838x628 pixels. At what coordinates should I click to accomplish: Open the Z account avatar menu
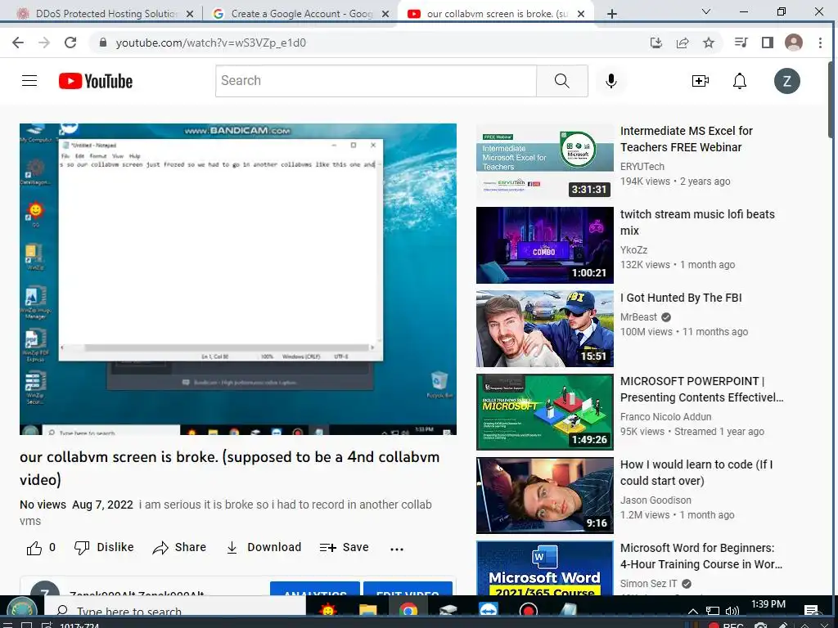click(x=787, y=81)
